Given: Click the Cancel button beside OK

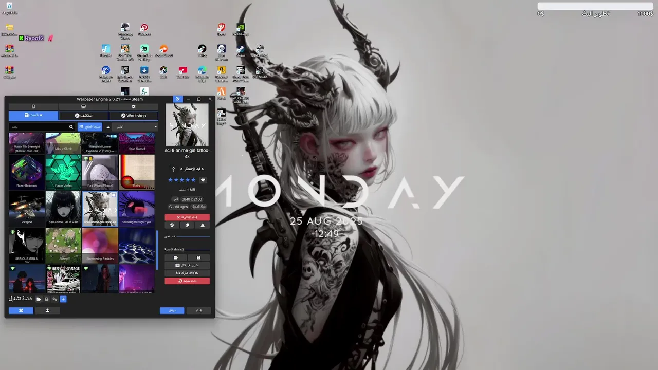Looking at the screenshot, I should (199, 310).
